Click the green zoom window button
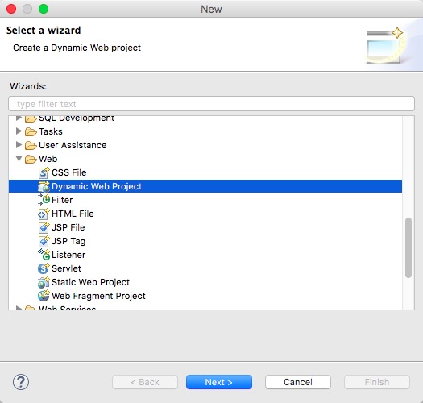The image size is (423, 403). (44, 9)
